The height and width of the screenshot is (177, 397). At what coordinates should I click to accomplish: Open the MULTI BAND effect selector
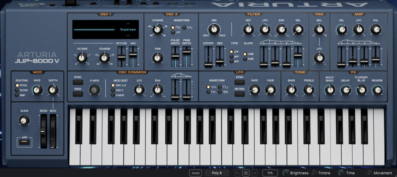329,79
